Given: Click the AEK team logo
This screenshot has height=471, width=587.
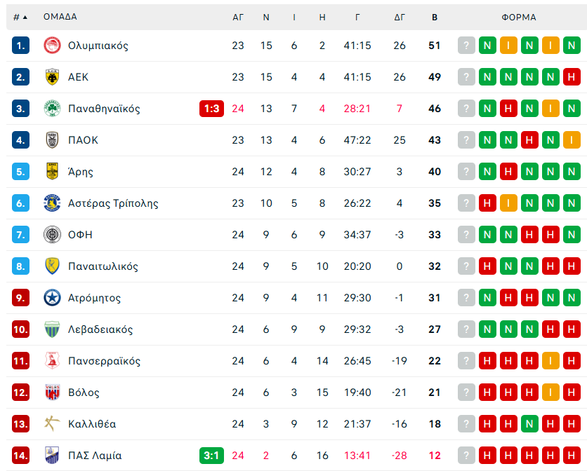Looking at the screenshot, I should coord(52,77).
